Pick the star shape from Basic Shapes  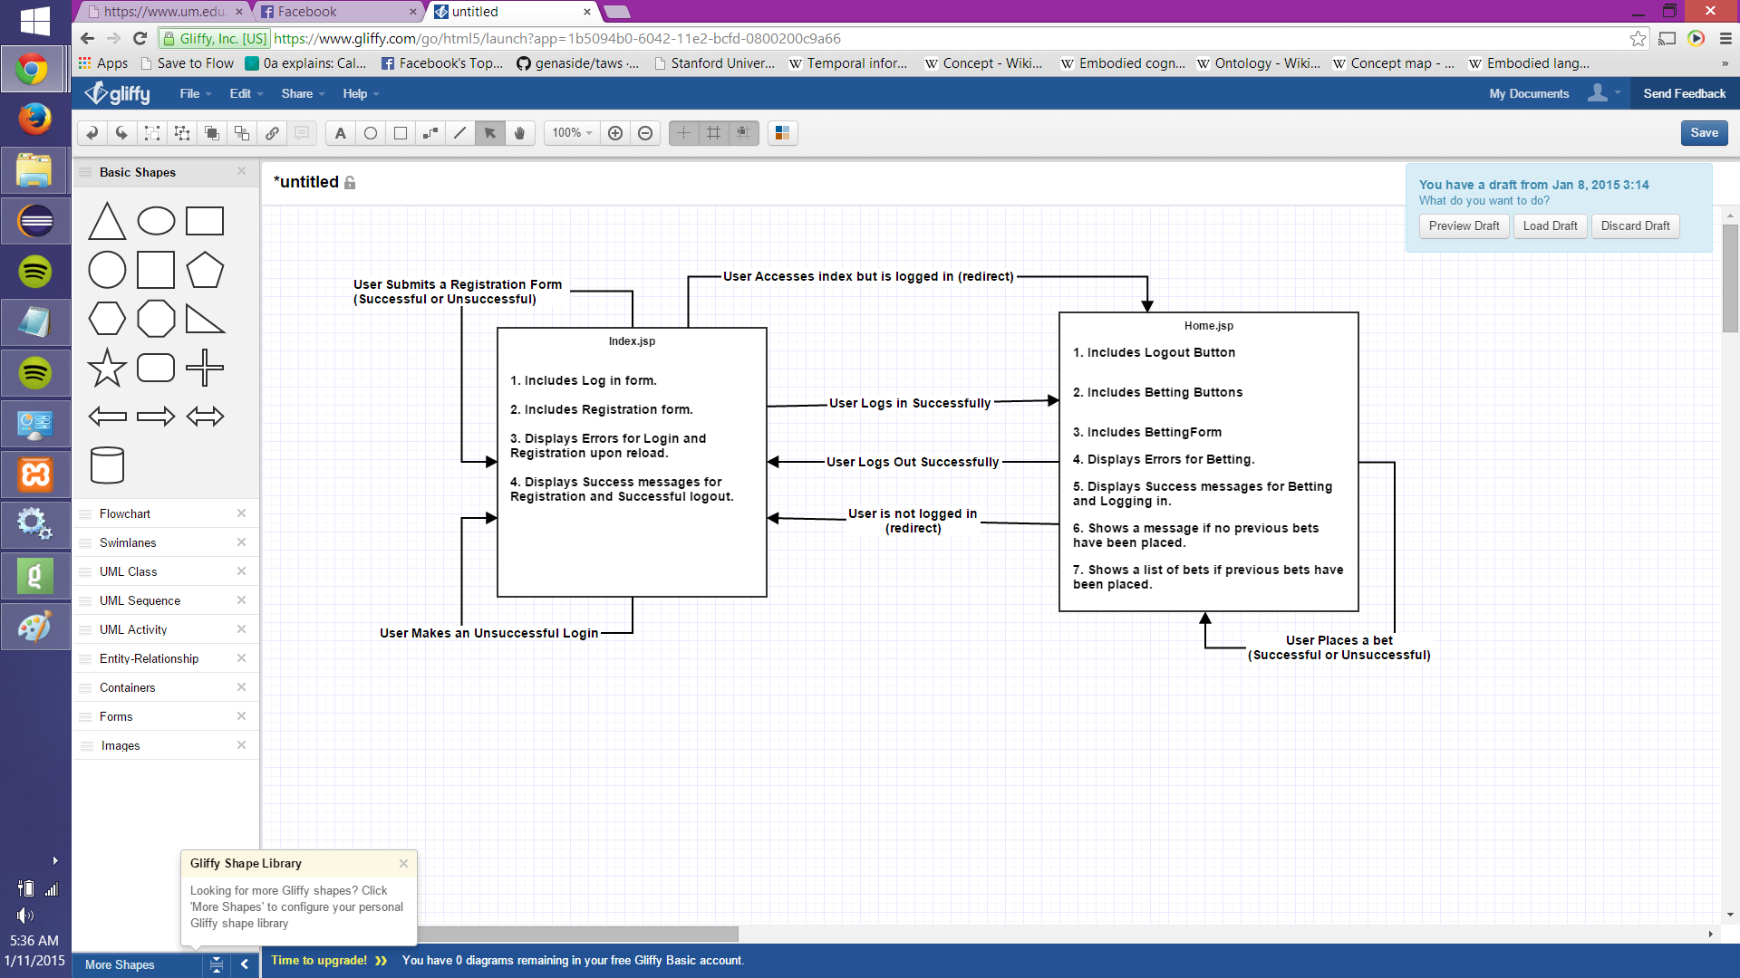point(107,368)
